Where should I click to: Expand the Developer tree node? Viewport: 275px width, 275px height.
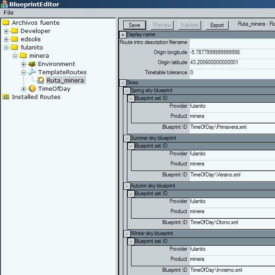pos(6,31)
